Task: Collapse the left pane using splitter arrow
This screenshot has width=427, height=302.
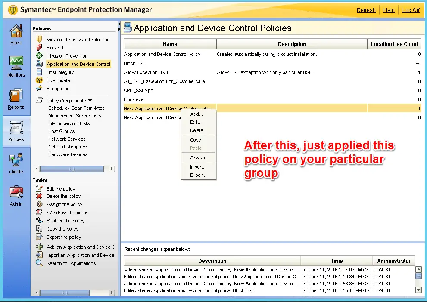Action: (119, 25)
